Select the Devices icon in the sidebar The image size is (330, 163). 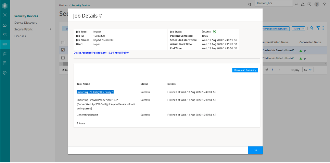[5, 44]
